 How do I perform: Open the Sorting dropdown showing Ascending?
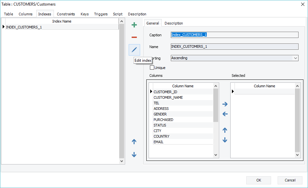tap(235, 58)
